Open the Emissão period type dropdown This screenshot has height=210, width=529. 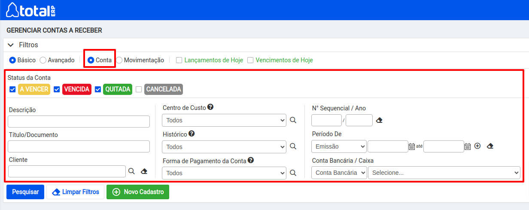[339, 146]
